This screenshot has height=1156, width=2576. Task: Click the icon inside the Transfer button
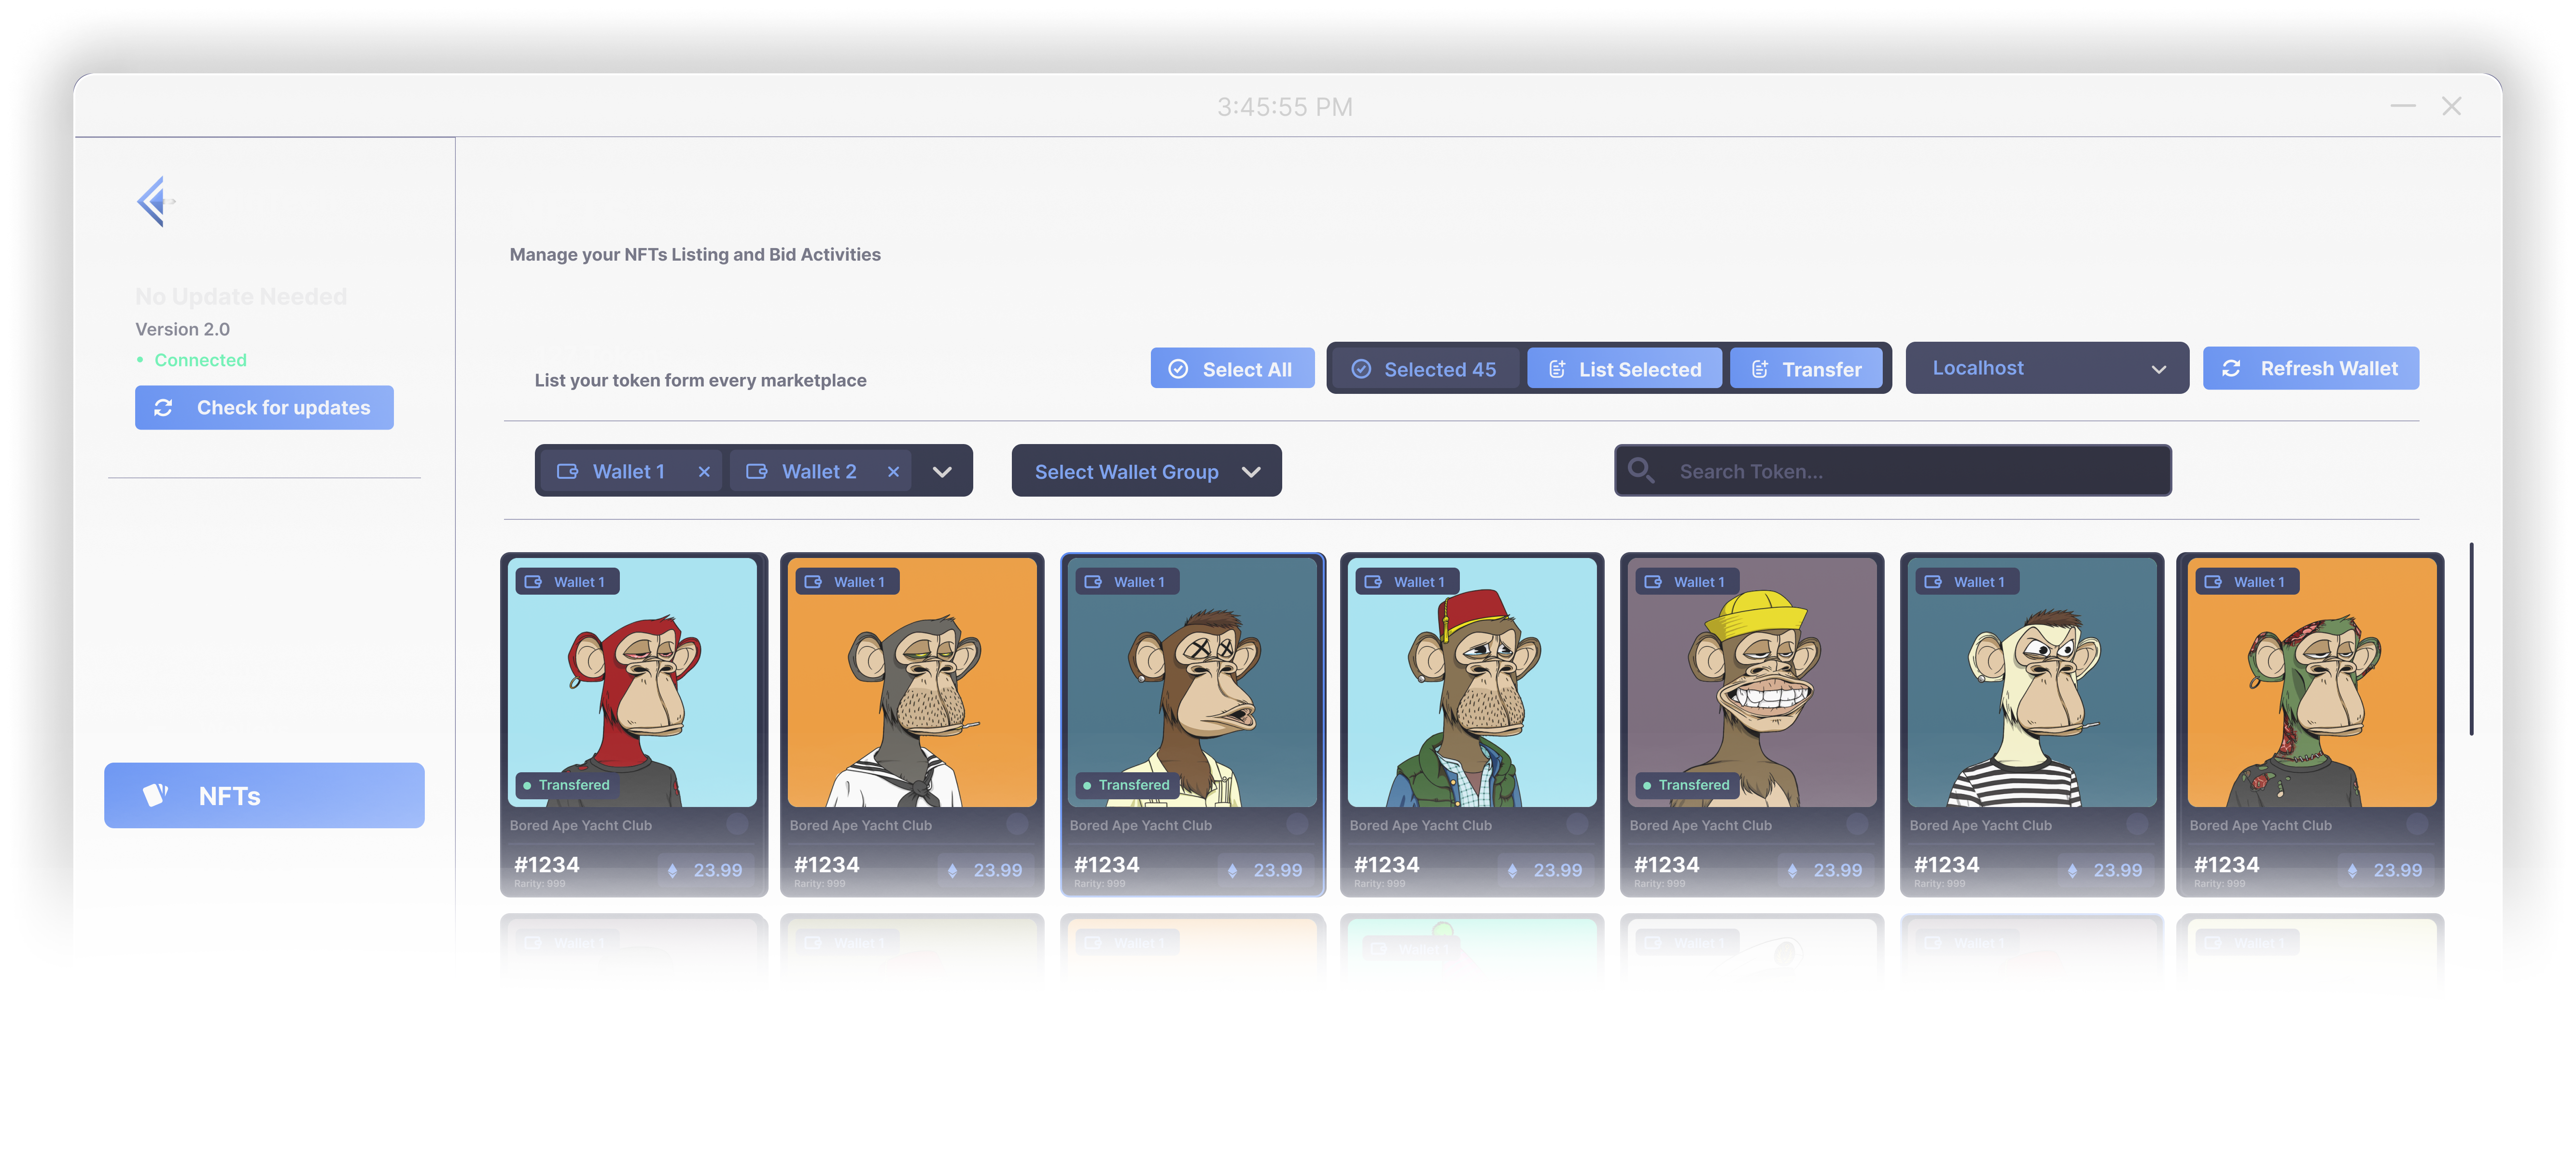point(1760,369)
